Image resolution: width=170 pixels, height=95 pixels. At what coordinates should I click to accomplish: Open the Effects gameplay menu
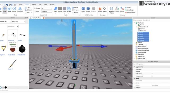click(x=100, y=9)
